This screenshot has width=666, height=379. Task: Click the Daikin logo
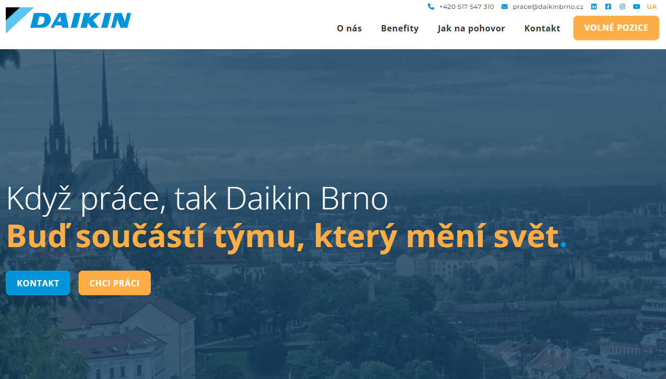(x=68, y=20)
